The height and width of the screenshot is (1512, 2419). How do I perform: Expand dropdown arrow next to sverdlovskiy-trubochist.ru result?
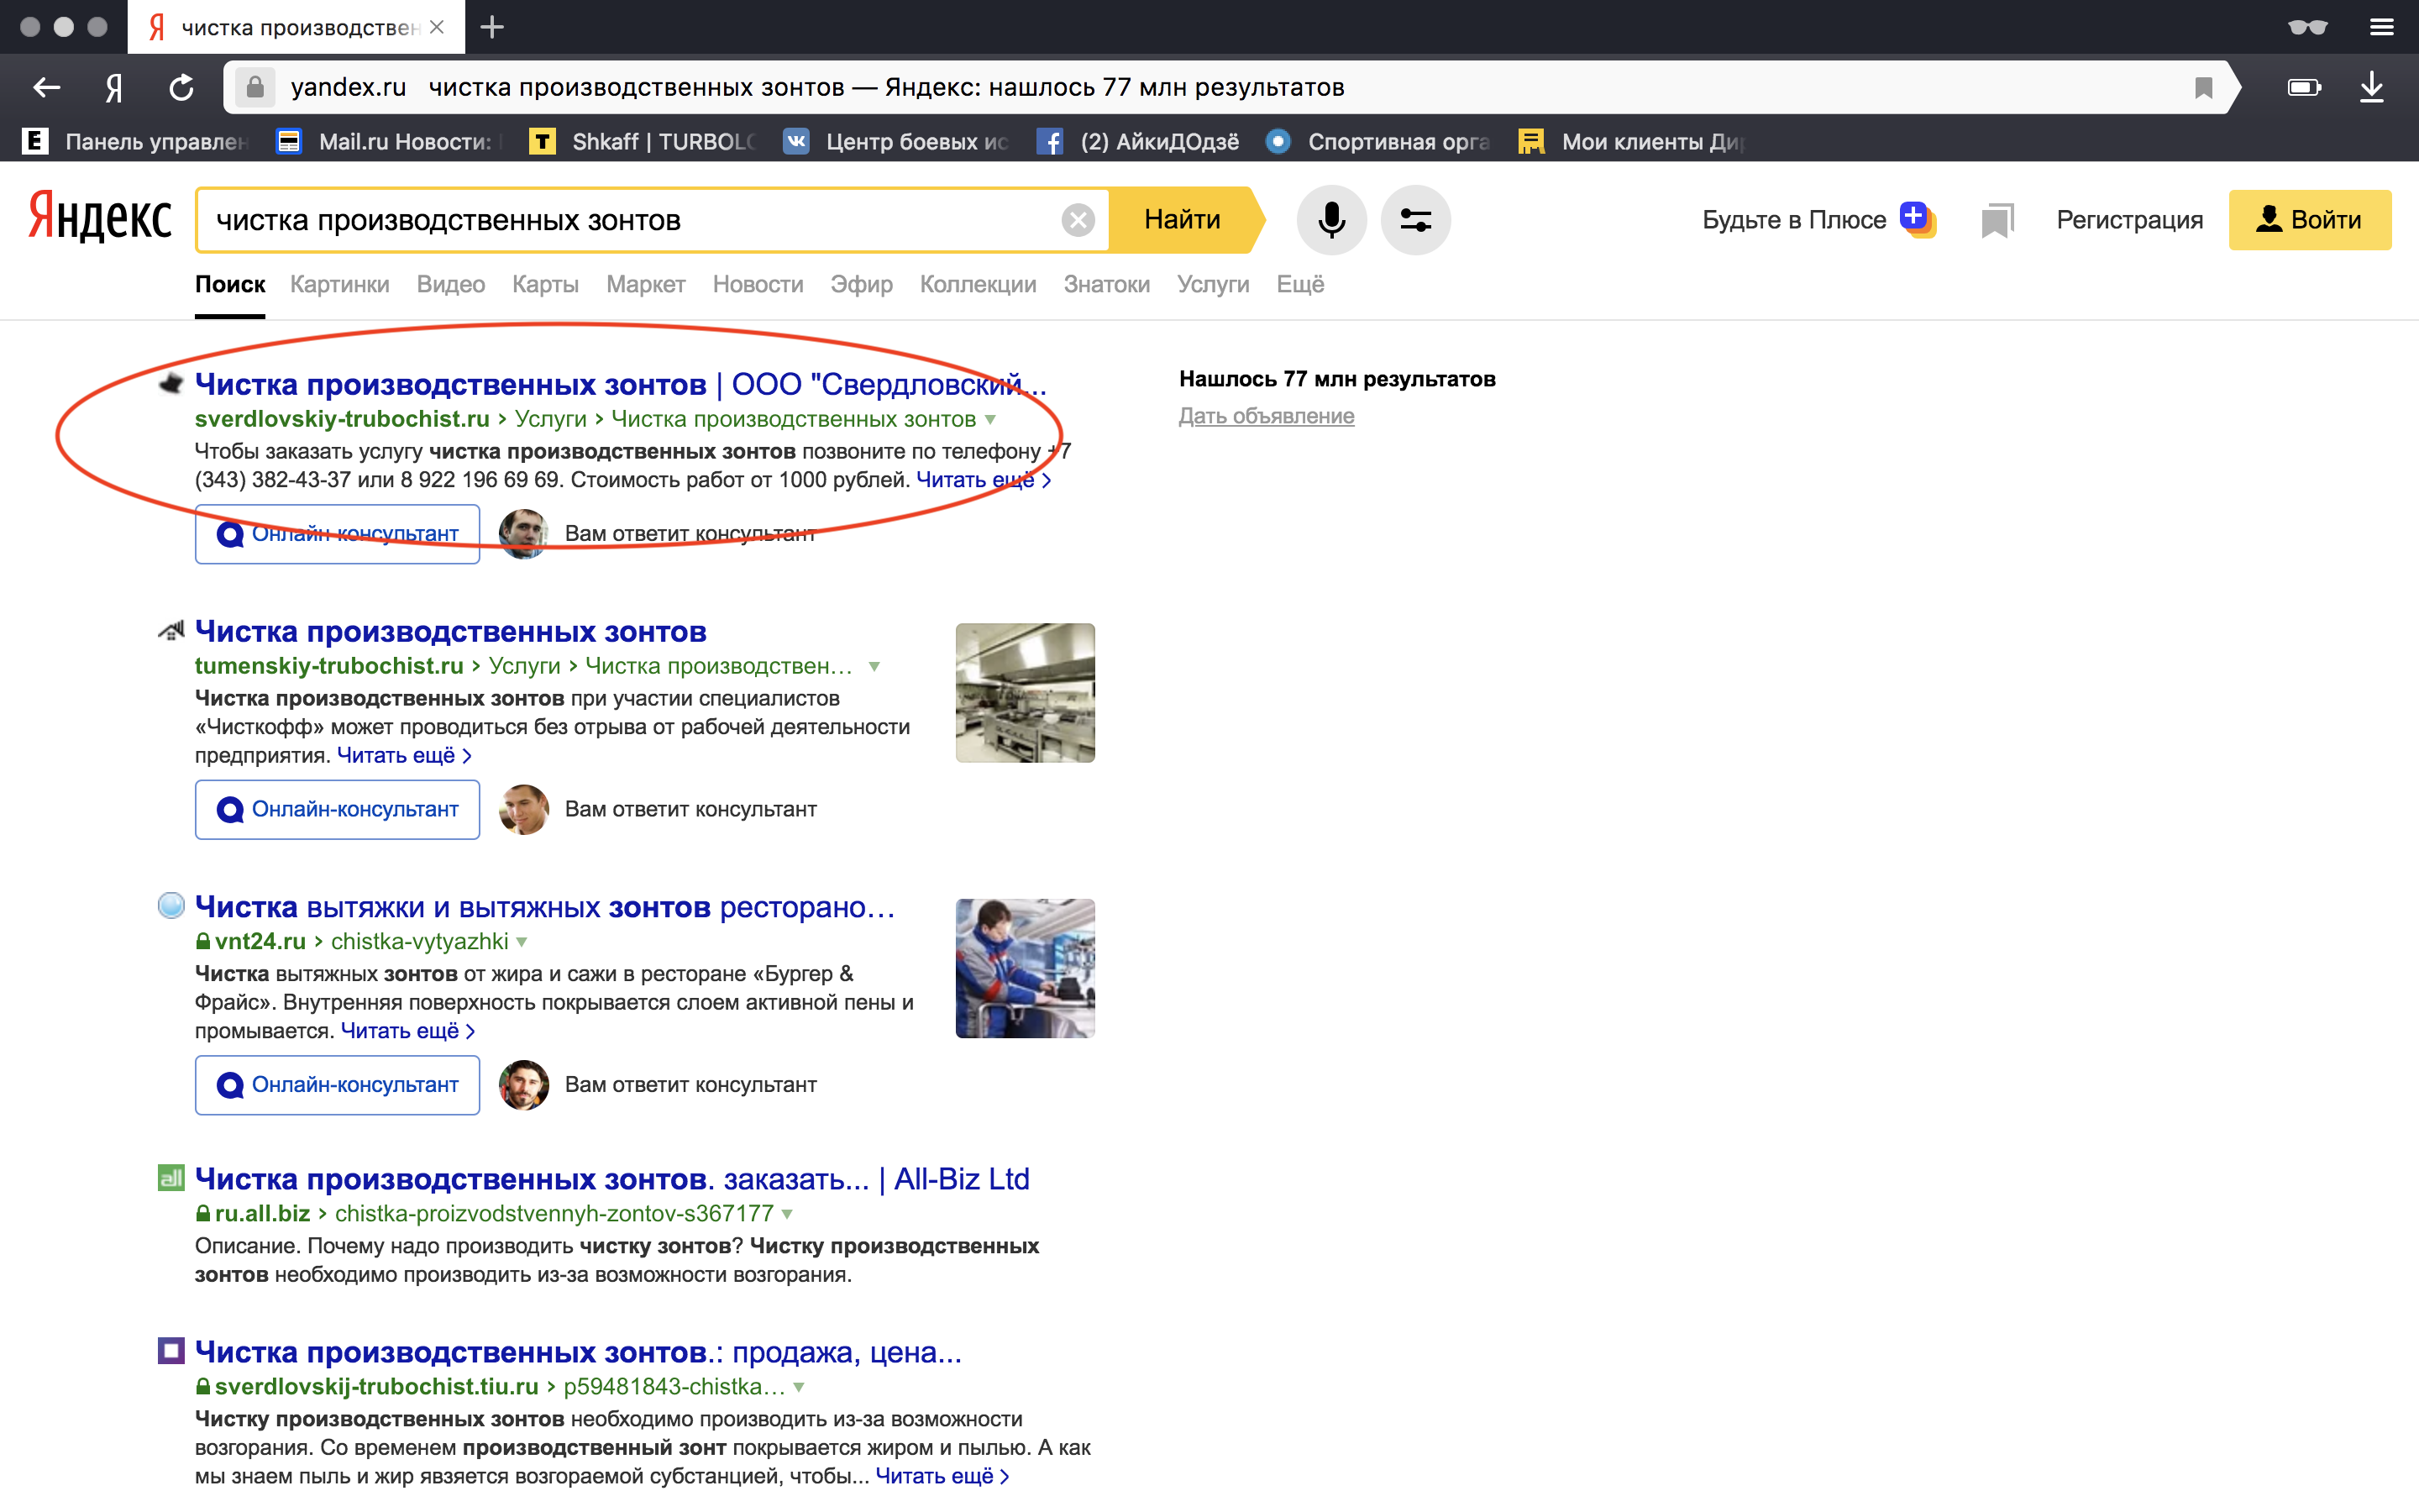click(x=989, y=420)
